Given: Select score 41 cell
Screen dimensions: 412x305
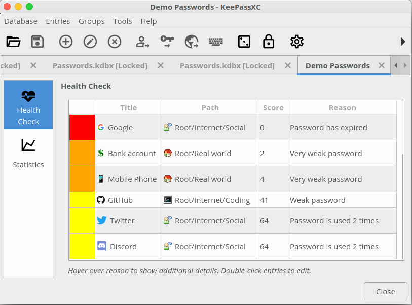Looking at the screenshot, I should coord(273,200).
